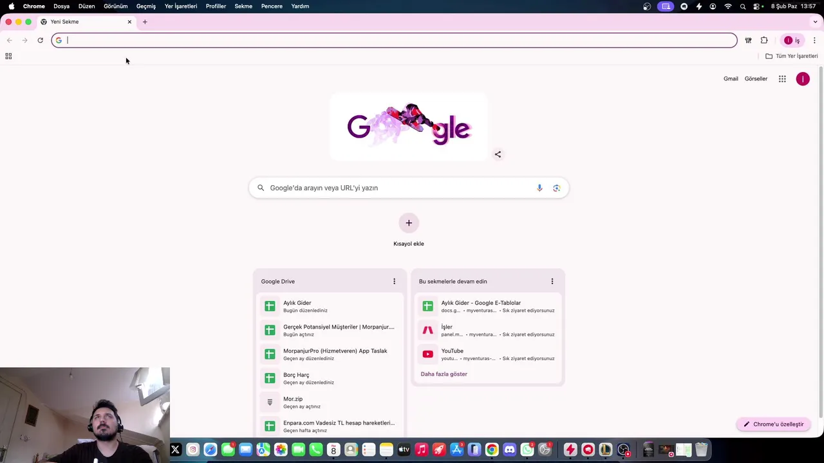Open the Yardım menu
The height and width of the screenshot is (463, 824).
click(x=300, y=6)
